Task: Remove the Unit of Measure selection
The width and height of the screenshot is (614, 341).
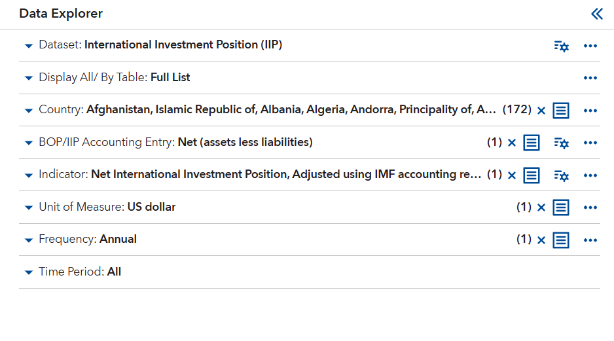Action: (x=541, y=207)
